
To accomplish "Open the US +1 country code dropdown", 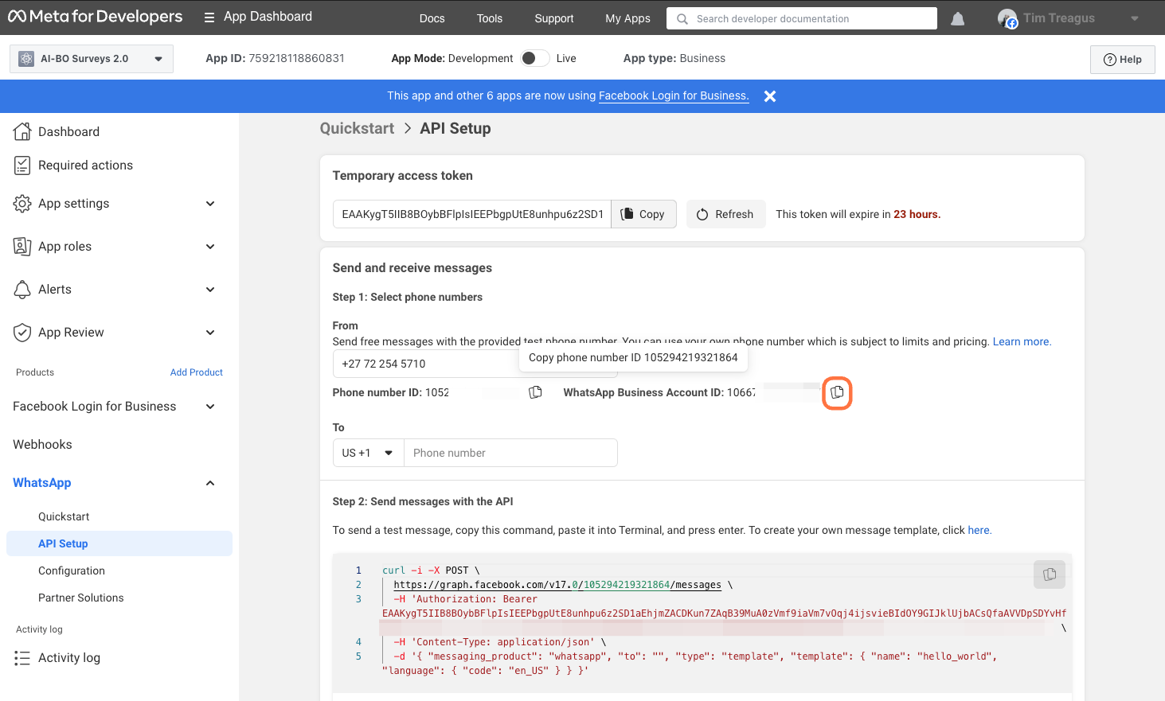I will [368, 453].
